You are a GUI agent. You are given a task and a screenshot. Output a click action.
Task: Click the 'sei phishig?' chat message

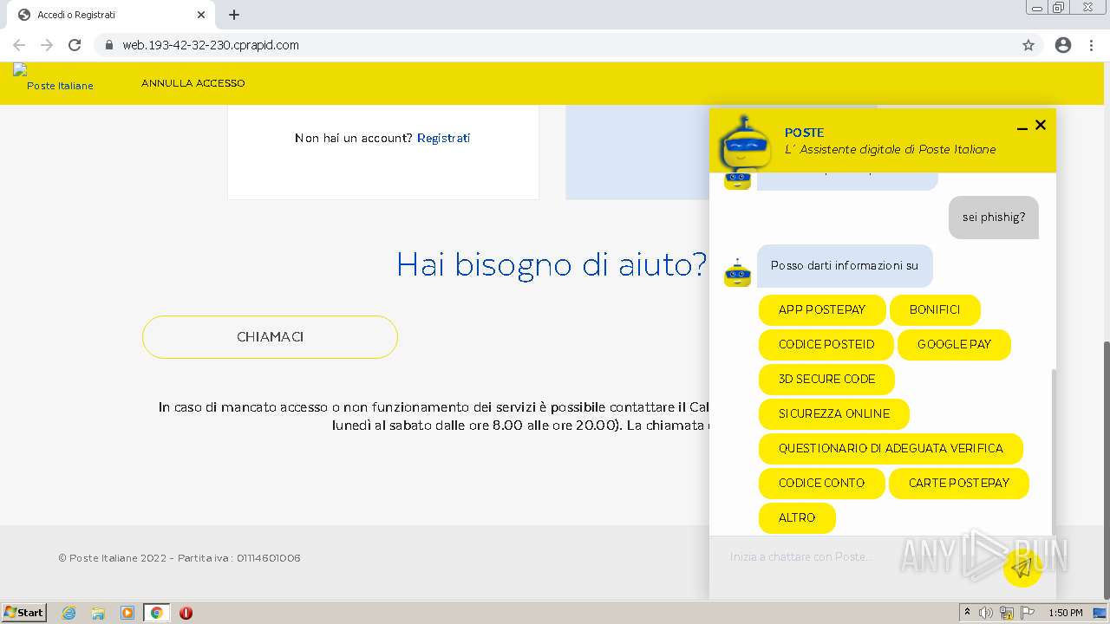click(994, 218)
